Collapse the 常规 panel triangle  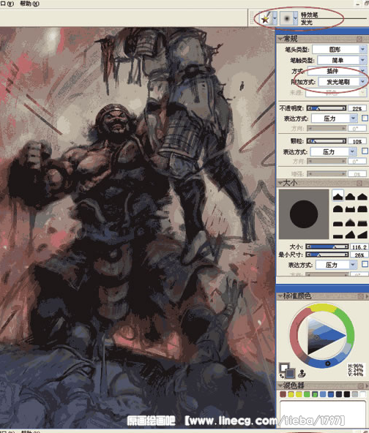coord(280,39)
